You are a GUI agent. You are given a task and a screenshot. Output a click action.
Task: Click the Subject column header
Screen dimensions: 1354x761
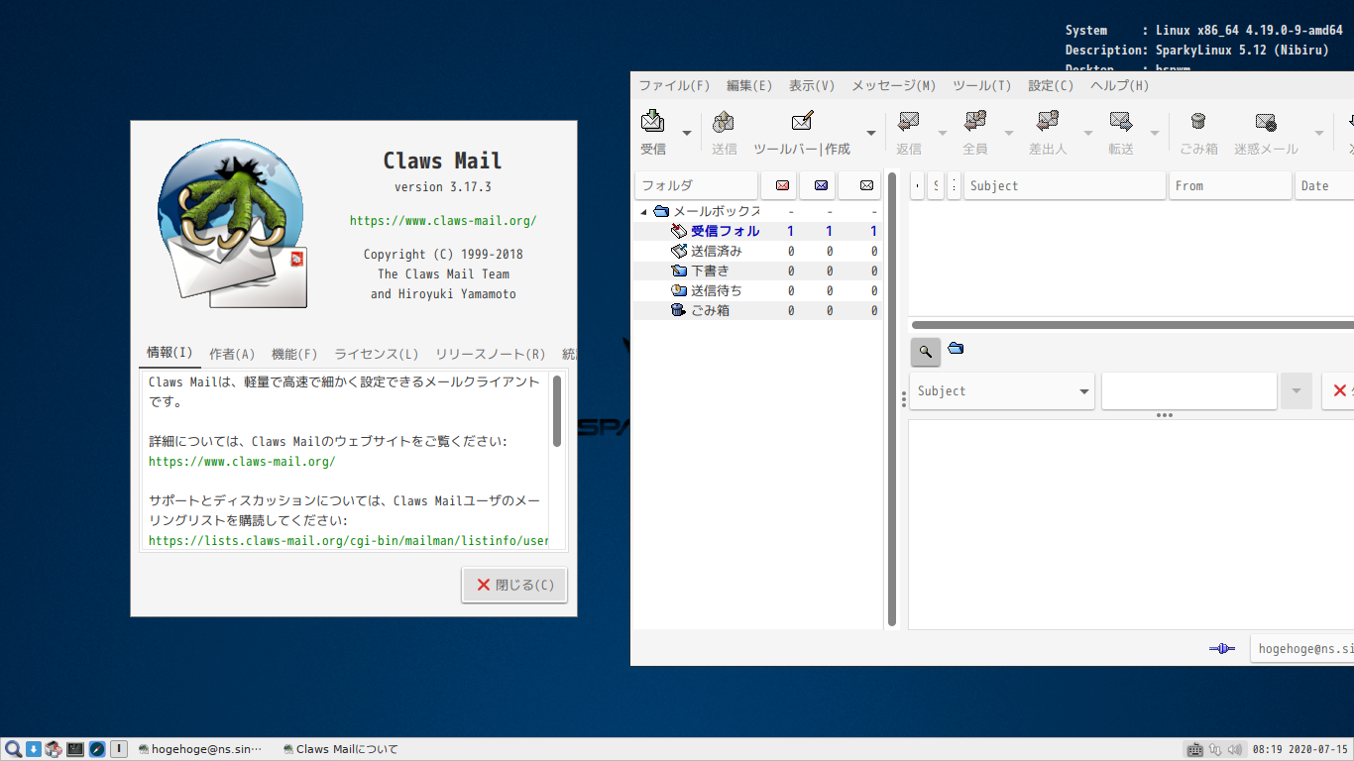(1065, 185)
